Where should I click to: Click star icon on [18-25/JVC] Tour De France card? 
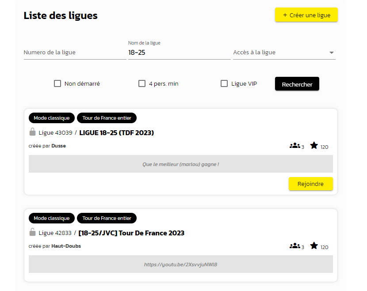click(x=314, y=246)
